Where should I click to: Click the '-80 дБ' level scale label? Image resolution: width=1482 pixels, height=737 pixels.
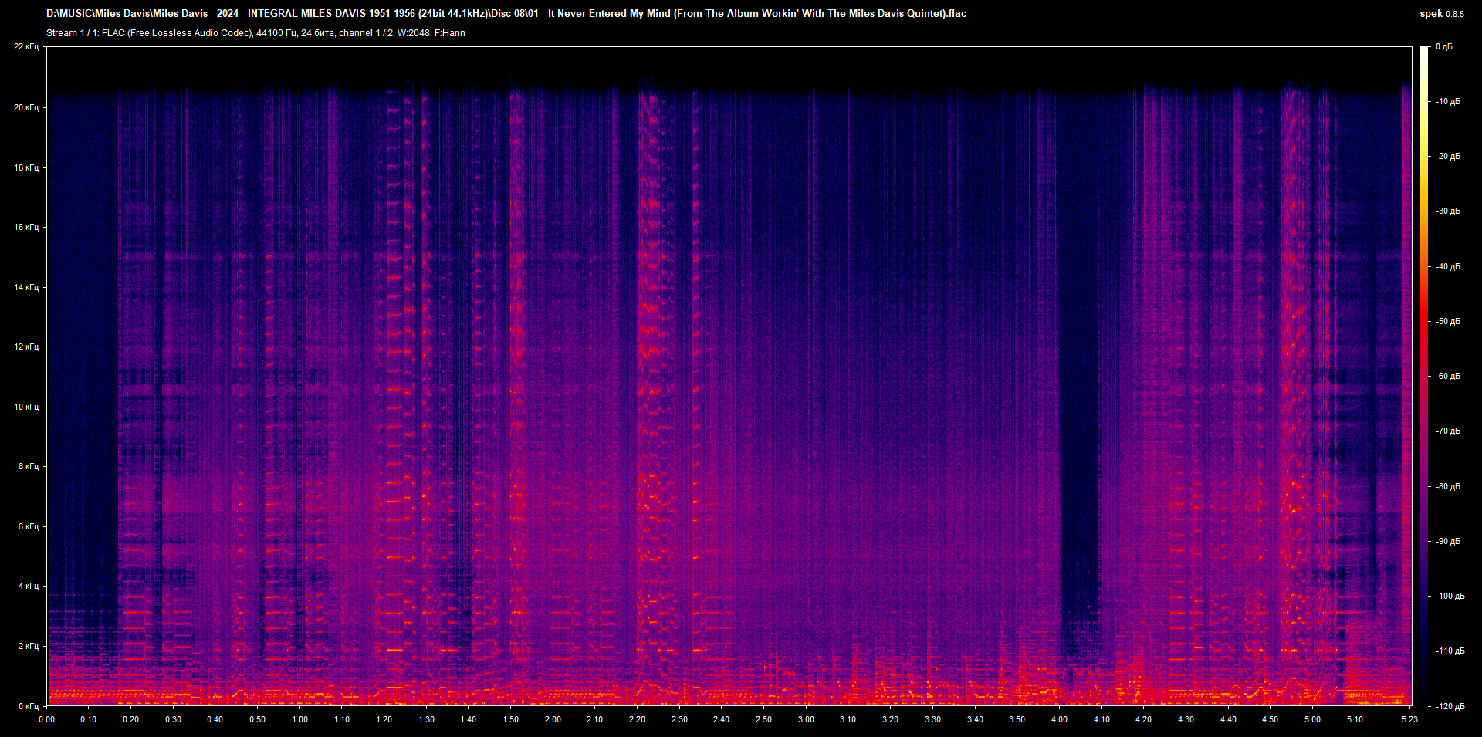1448,487
